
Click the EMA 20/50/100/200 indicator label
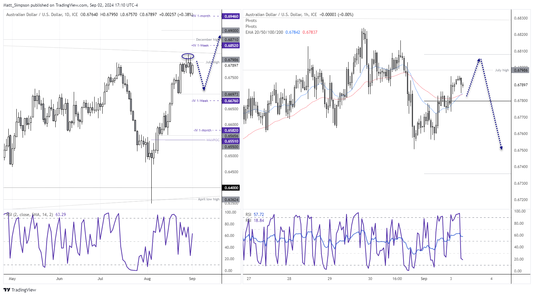pos(264,32)
